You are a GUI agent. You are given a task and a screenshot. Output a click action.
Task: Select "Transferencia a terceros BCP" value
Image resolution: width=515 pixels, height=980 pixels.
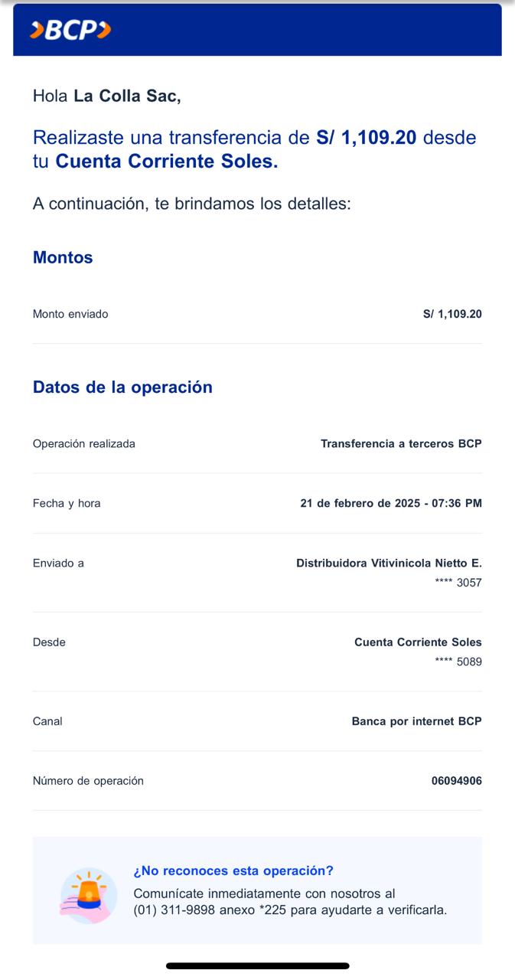[401, 443]
